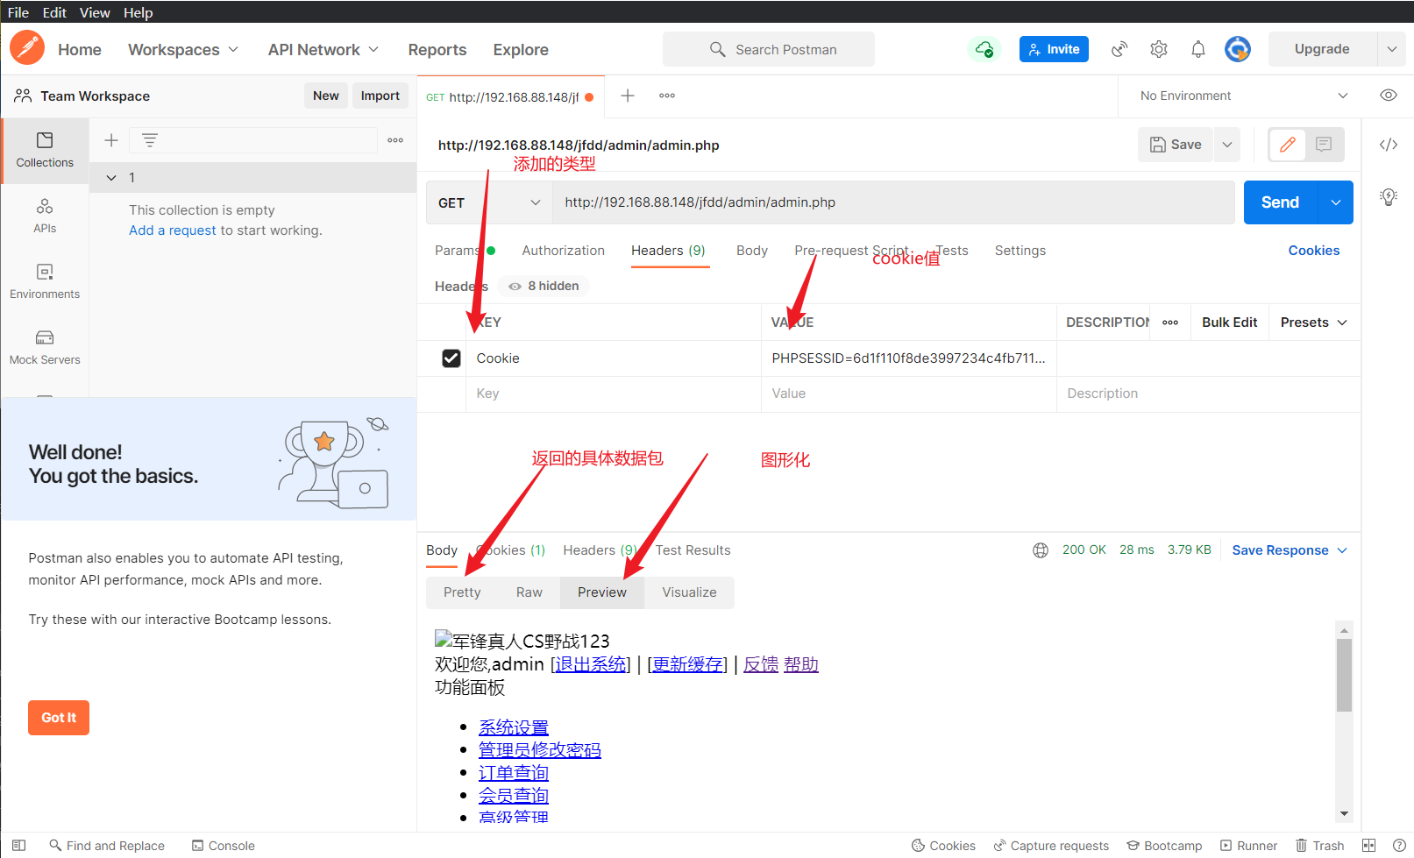Screen dimensions: 1414x858
Task: Open the two-pane layout icon
Action: tap(1369, 846)
